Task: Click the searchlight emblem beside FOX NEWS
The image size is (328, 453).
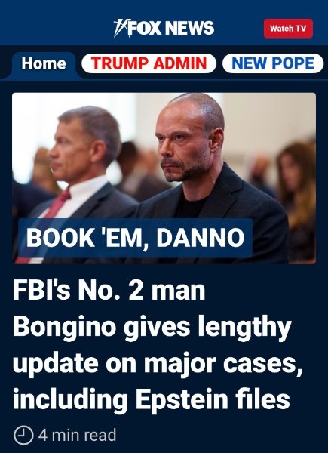Action: click(120, 28)
